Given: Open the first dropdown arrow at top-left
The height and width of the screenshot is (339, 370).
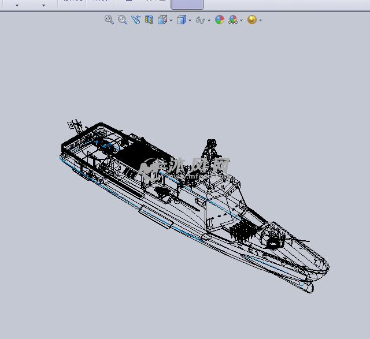Looking at the screenshot, I should tap(16, 5).
